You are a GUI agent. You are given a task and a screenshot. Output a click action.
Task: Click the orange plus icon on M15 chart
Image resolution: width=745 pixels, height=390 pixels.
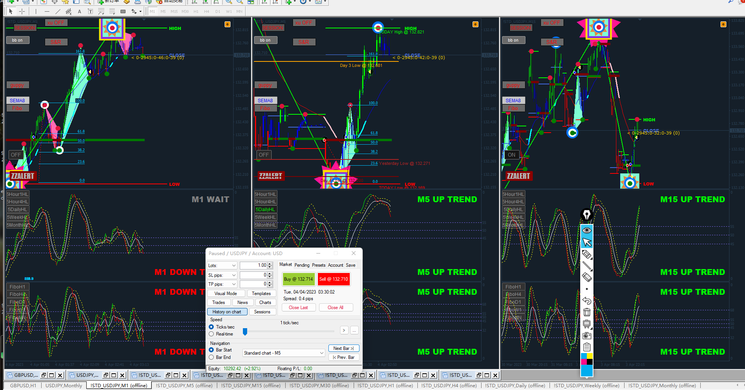tap(723, 24)
